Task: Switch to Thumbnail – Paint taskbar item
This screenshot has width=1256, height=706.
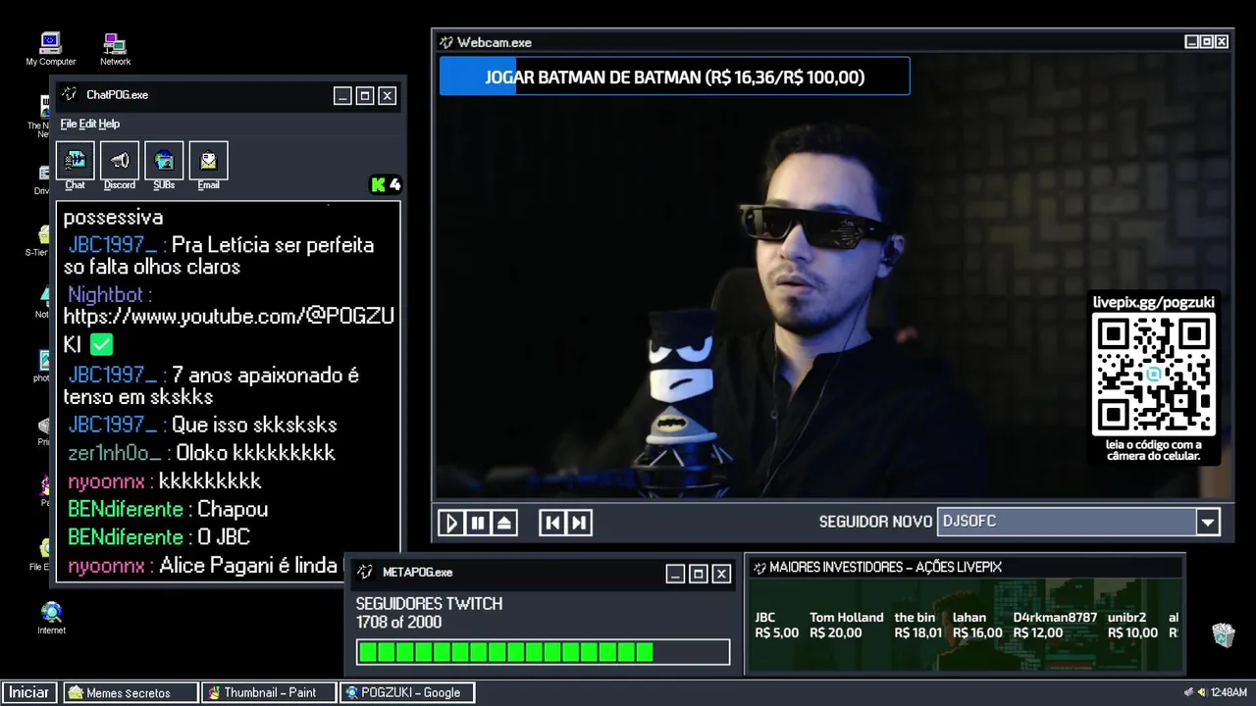Action: pyautogui.click(x=269, y=692)
